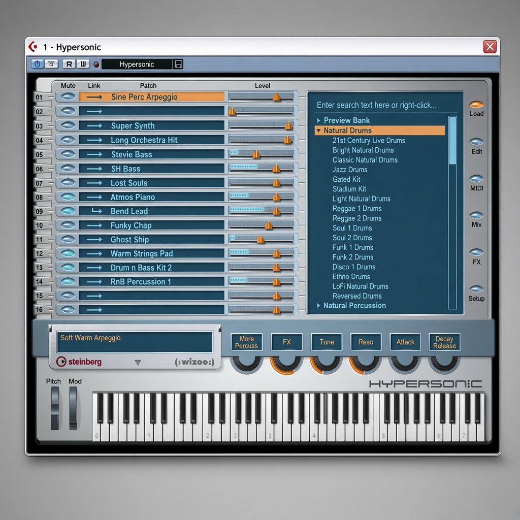Open the Edit page button
This screenshot has height=520, width=520.
476,142
